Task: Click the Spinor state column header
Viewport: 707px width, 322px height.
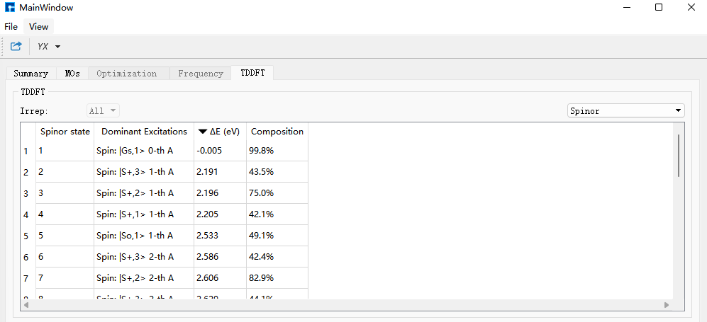Action: click(65, 132)
